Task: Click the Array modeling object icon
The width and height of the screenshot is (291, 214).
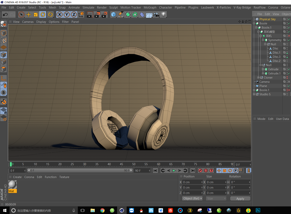Action: pyautogui.click(x=135, y=15)
